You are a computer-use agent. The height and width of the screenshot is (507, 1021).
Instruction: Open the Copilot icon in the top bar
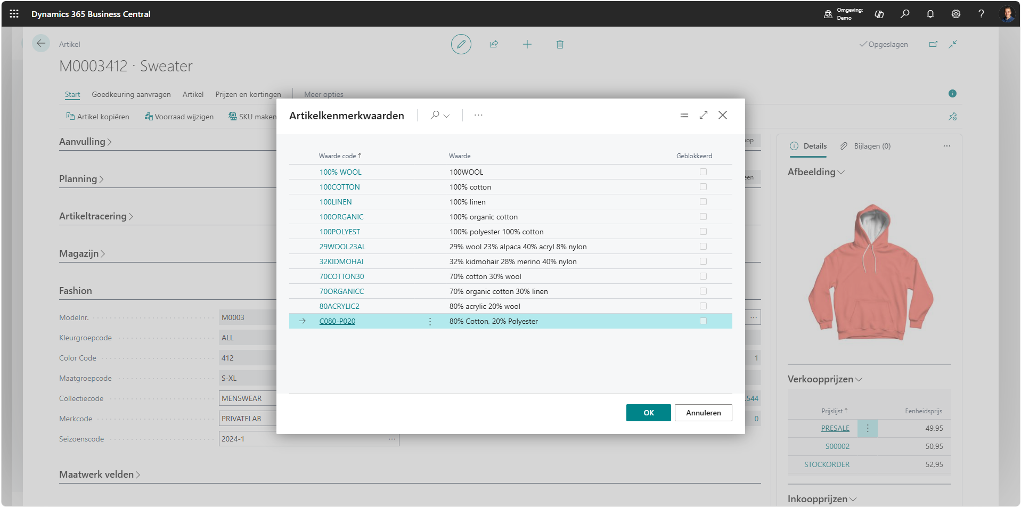click(x=879, y=14)
